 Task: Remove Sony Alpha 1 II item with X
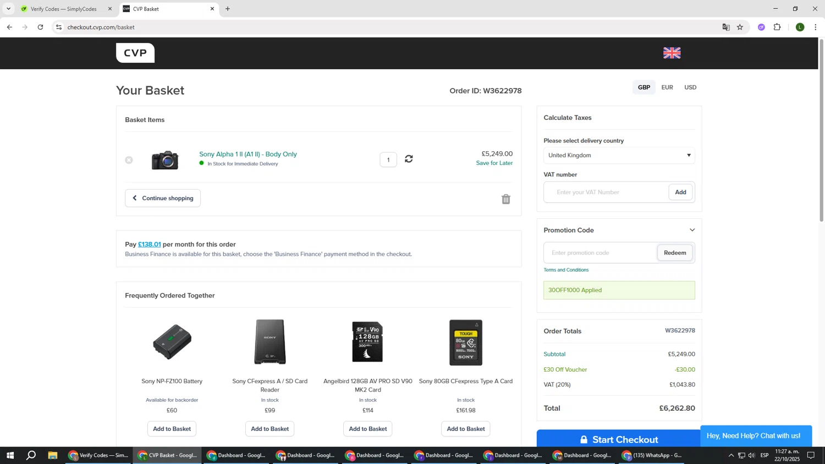tap(129, 160)
